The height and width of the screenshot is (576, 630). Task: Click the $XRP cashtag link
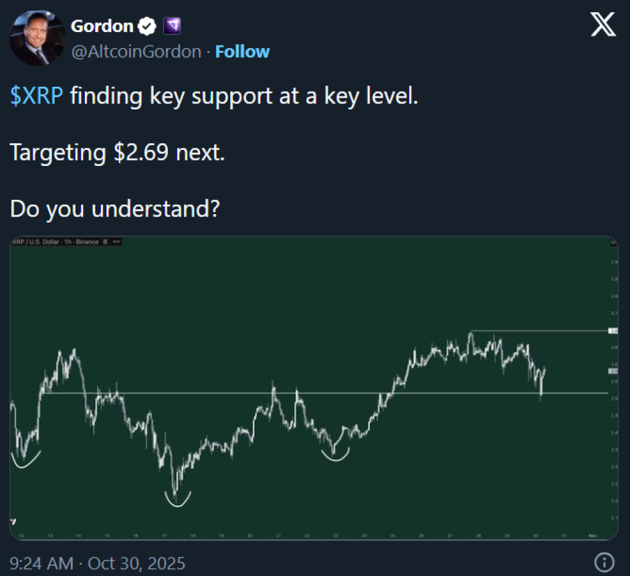[36, 97]
